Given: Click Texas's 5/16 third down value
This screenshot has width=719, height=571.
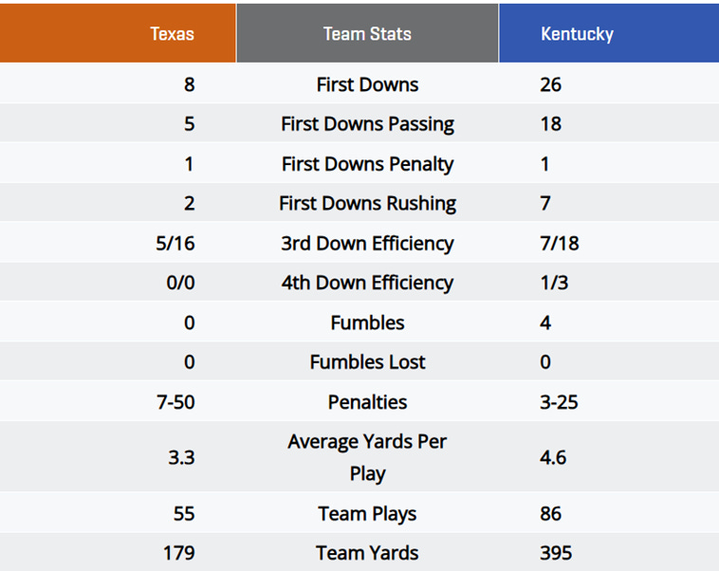Looking at the screenshot, I should (x=175, y=244).
